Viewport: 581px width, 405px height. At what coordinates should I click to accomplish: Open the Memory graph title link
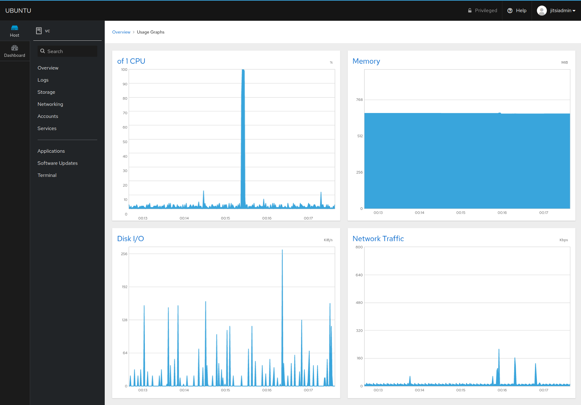(366, 61)
